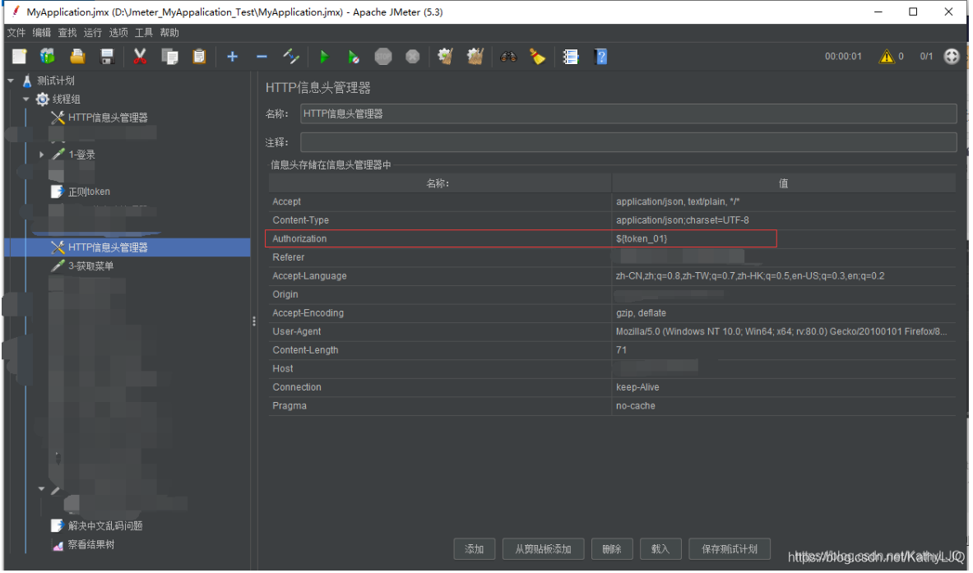
Task: Click the Paste clipboard icon
Action: click(199, 57)
